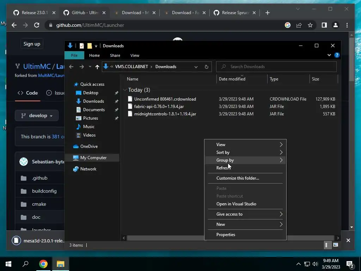Viewport: 361px width, 271px height.
Task: Click the Properties quick access toolbar icon
Action: pos(82,46)
